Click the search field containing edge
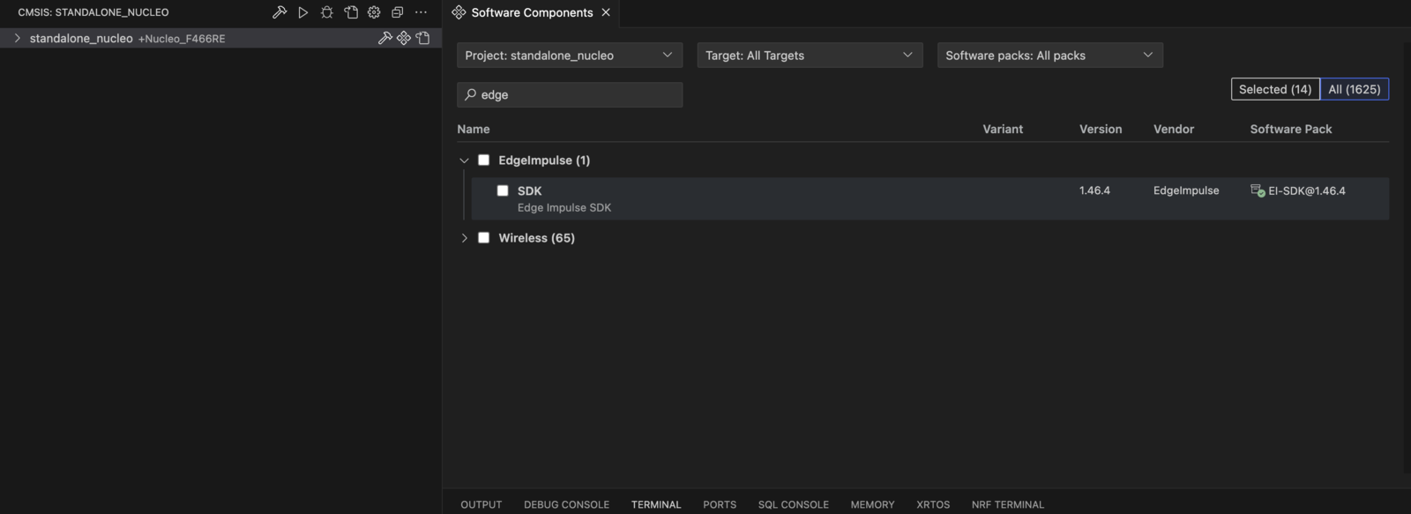 click(570, 94)
